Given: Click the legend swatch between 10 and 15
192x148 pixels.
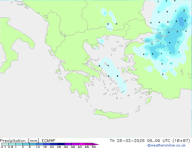Looking at the screenshot, I should point(40,144).
